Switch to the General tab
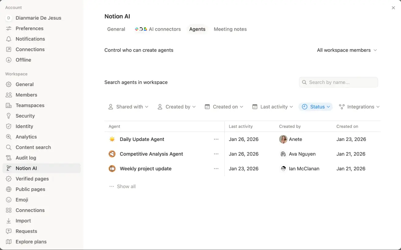The width and height of the screenshot is (401, 250). (x=116, y=29)
